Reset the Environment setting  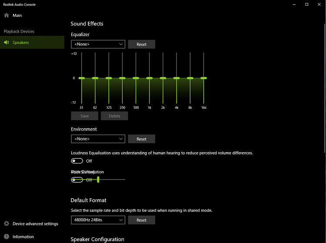(x=141, y=139)
